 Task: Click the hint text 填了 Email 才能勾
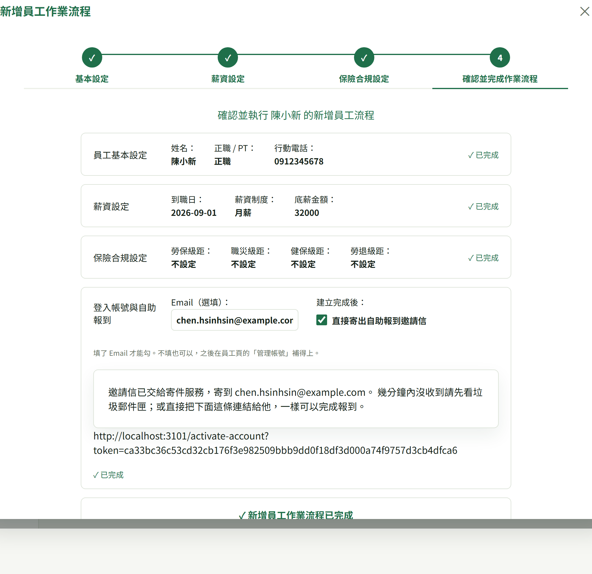(206, 353)
